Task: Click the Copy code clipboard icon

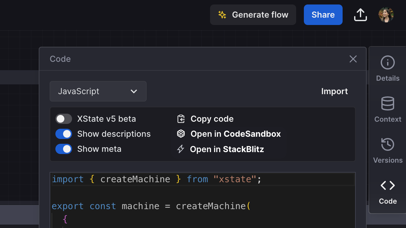Action: pyautogui.click(x=181, y=119)
